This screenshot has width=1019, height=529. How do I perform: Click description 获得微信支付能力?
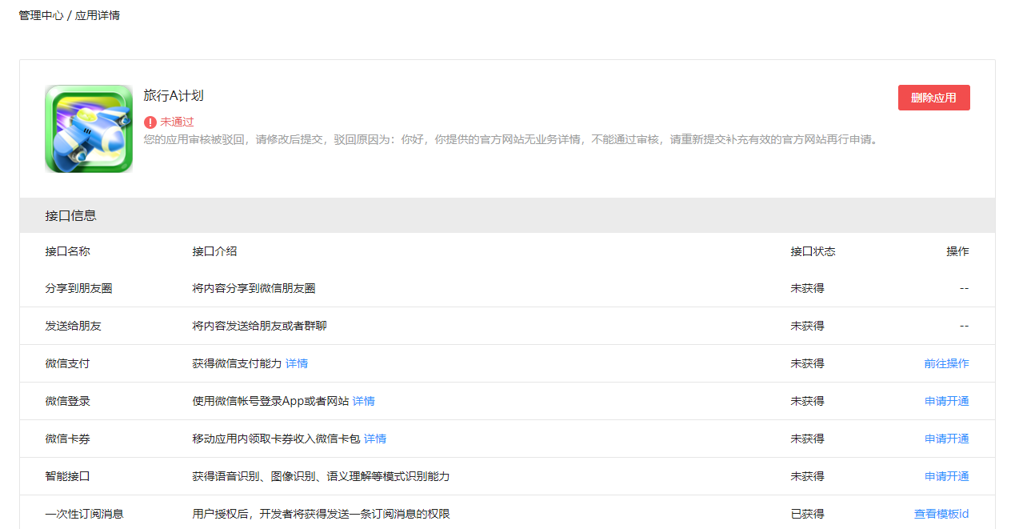(237, 363)
